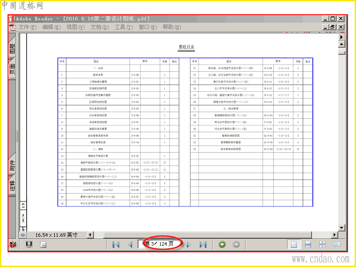Open the 视图(V) menu
Viewport: 356px width, 267px height.
[76, 27]
